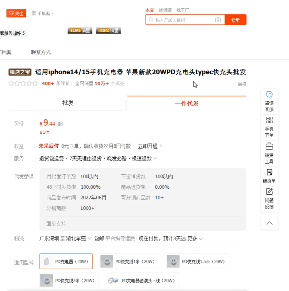Click the 10万+ sales volume text
The image size is (289, 291).
coord(102,84)
